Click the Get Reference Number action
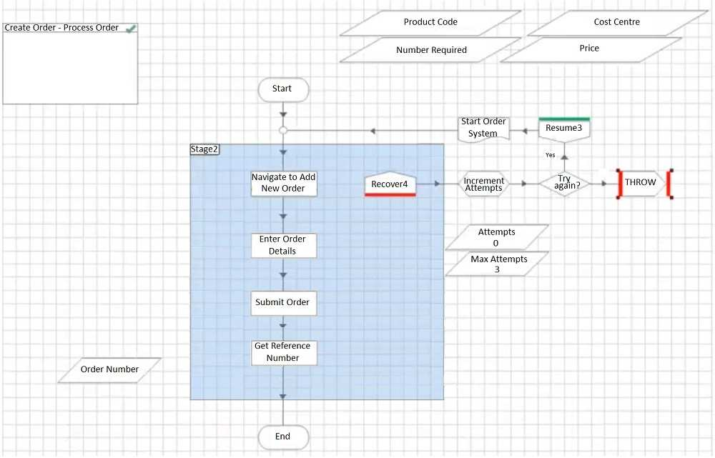Viewport: 715px width, 458px height. pyautogui.click(x=283, y=352)
